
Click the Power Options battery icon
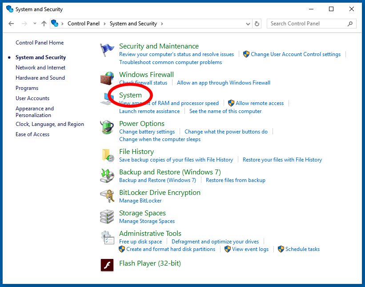(107, 127)
